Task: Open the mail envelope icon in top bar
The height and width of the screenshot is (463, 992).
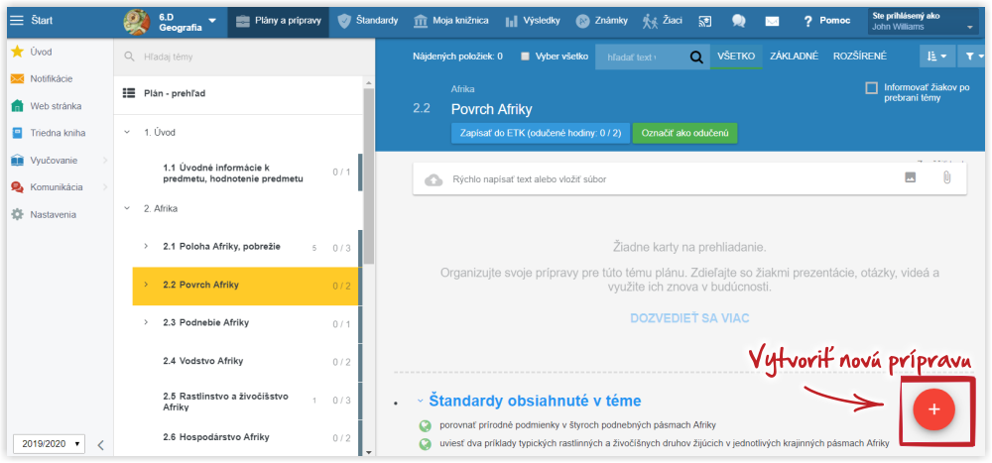Action: pyautogui.click(x=771, y=21)
